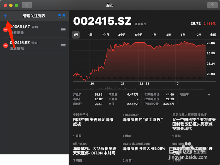Open article 海康威视、大华股份早盘双双涨停
Image resolution: width=220 pixels, height=165 pixels.
point(95,151)
